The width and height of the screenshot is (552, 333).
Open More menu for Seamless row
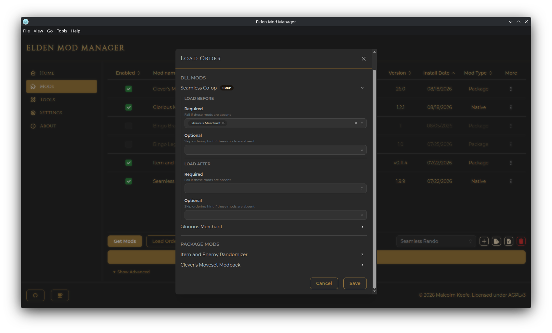[511, 181]
